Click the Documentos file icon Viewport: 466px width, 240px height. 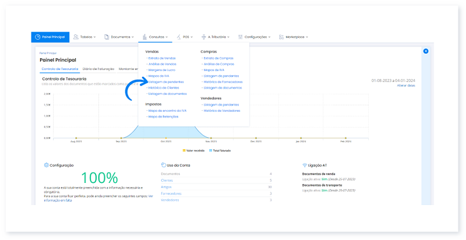[107, 37]
